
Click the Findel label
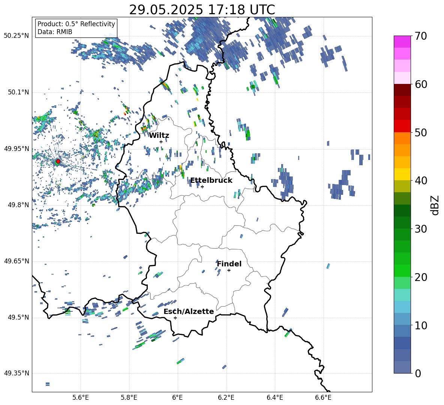(229, 264)
